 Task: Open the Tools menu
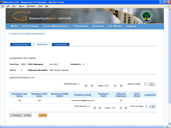[40, 6]
